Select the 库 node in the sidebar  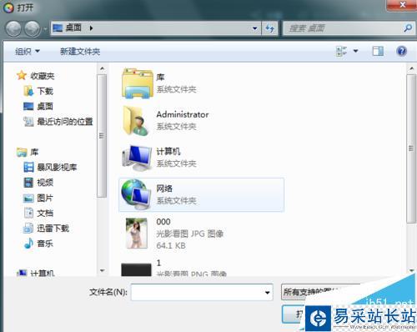tap(34, 152)
